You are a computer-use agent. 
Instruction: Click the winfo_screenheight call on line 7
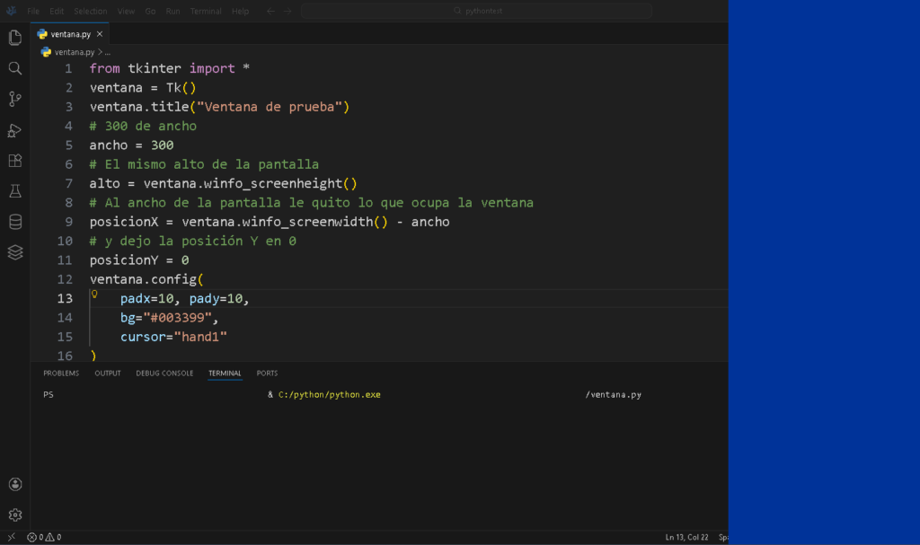point(280,184)
